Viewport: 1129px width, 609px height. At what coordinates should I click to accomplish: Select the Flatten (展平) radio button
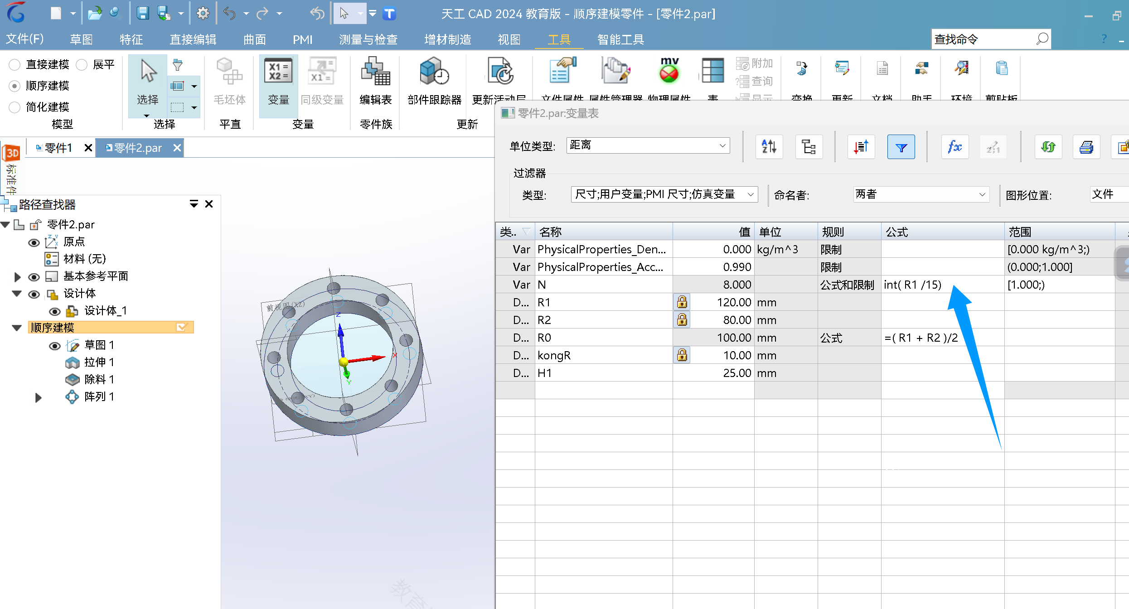(x=82, y=65)
